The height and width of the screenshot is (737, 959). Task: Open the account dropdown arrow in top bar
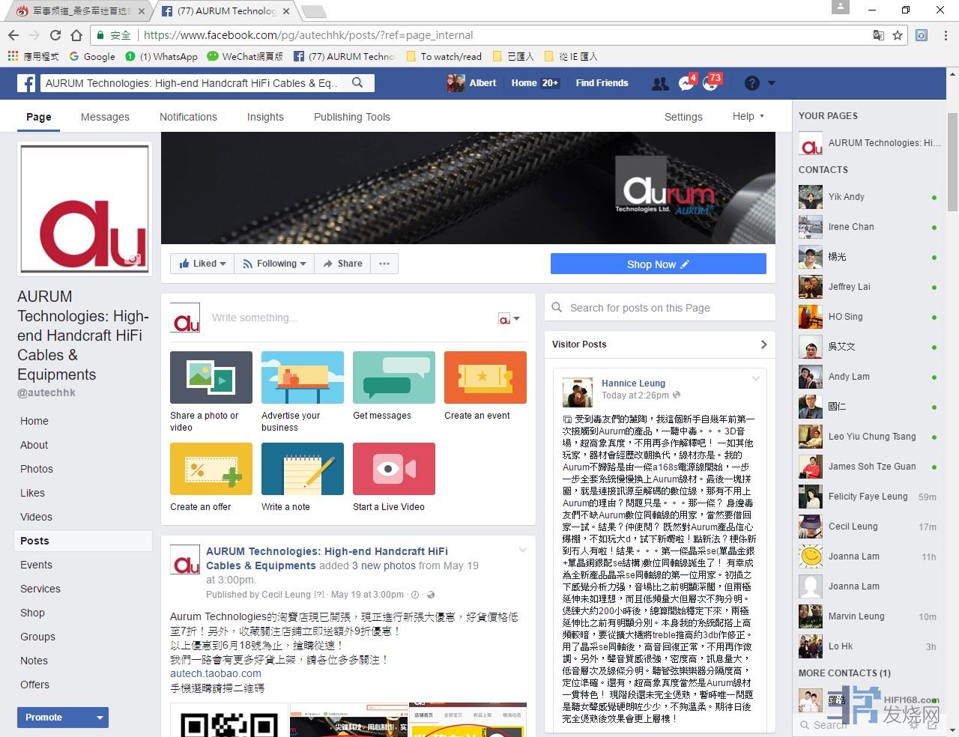(x=772, y=84)
